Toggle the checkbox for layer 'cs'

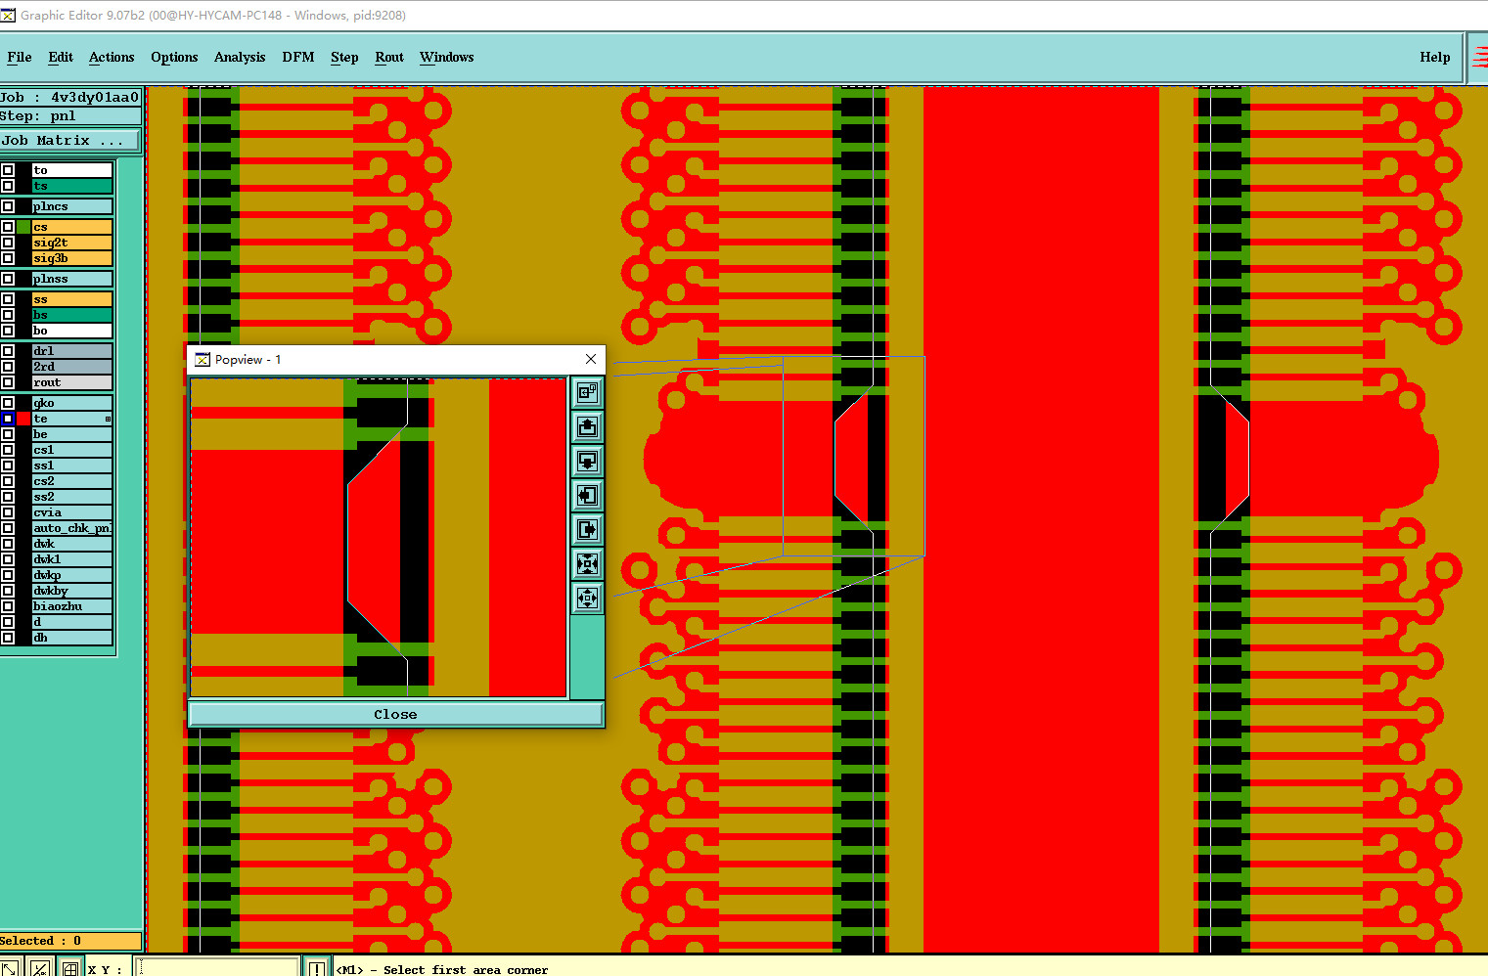[x=8, y=227]
